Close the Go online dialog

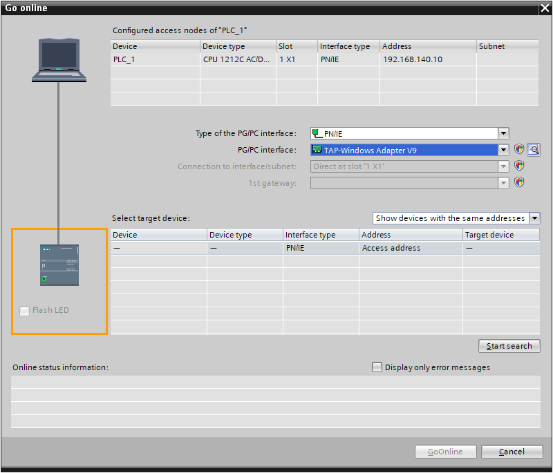tap(545, 8)
